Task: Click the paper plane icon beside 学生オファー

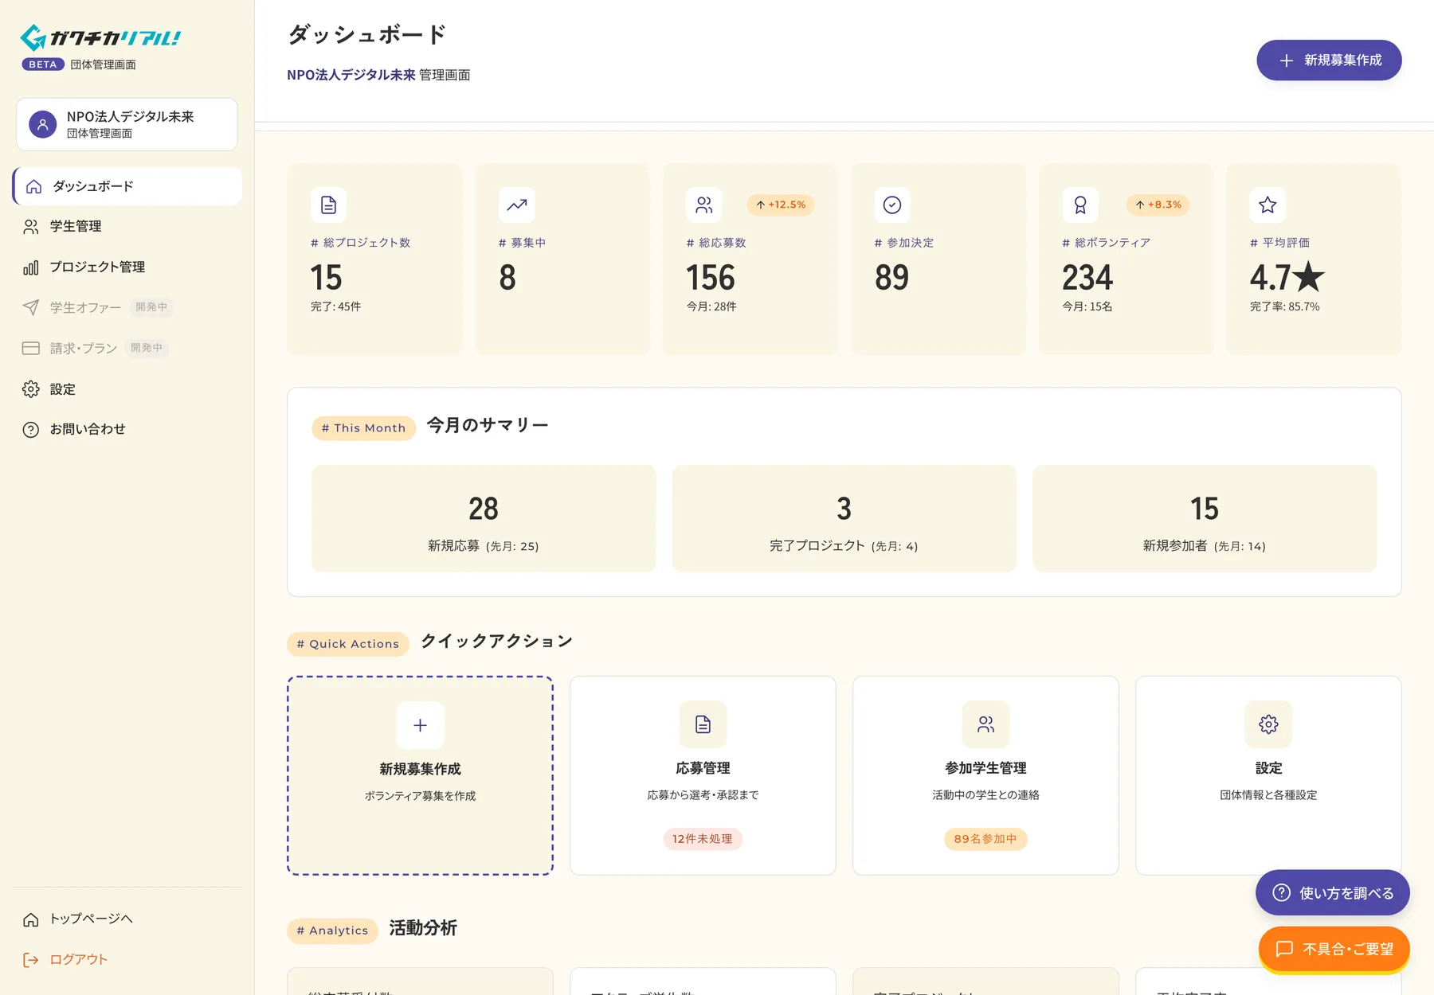Action: click(x=31, y=307)
